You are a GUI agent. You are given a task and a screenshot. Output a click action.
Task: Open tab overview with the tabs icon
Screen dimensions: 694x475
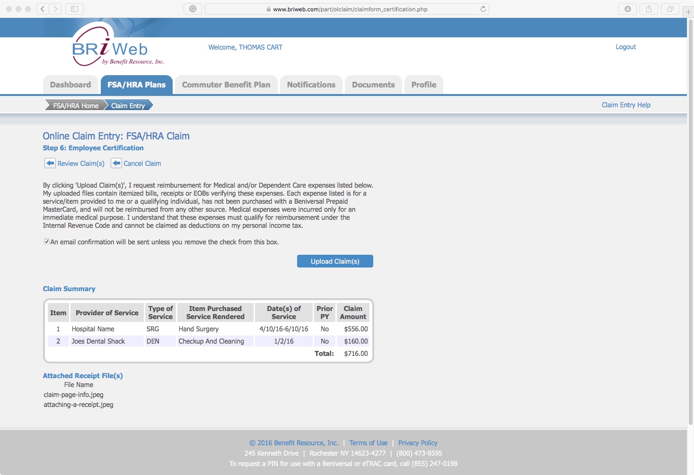(x=669, y=9)
